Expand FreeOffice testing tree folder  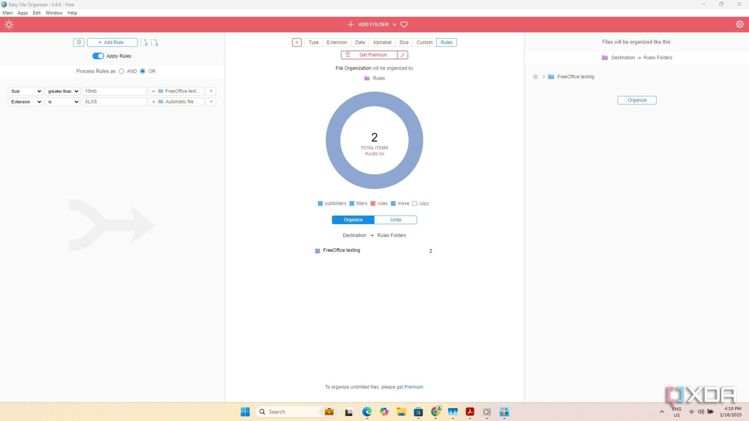544,77
